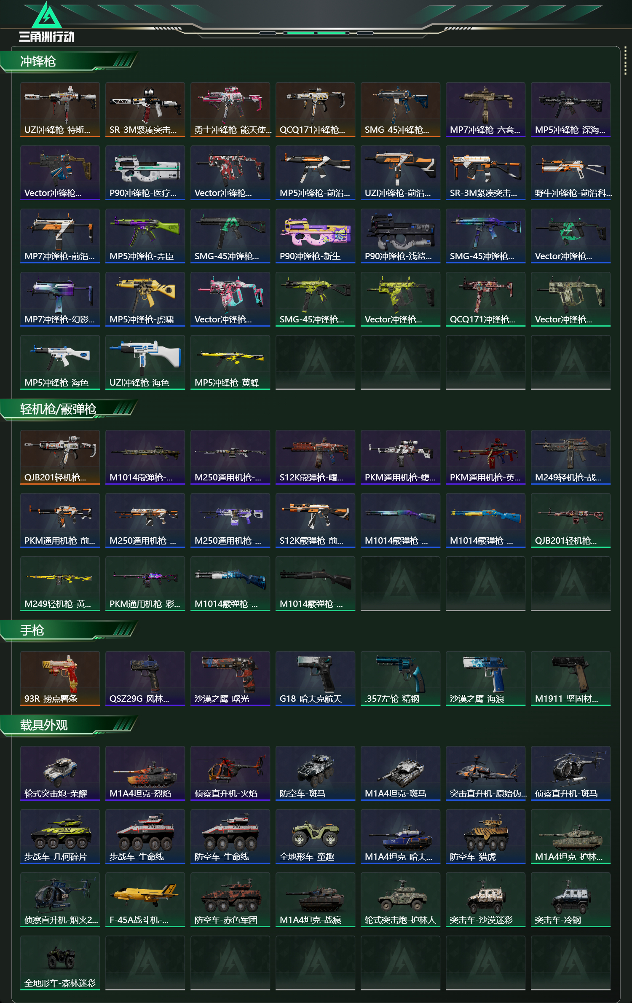Select the .357左轮-精钢 revolver skin

point(400,678)
